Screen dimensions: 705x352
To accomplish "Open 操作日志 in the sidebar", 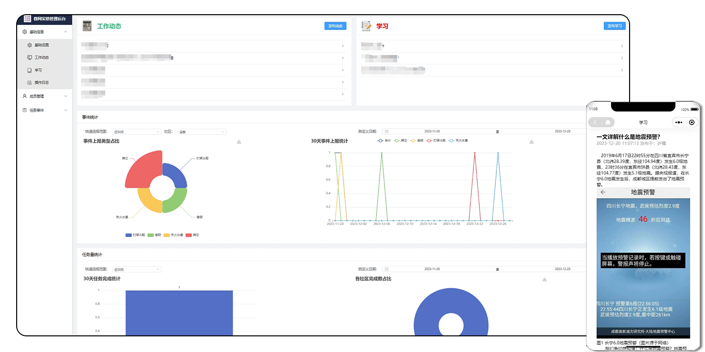I will (x=41, y=83).
